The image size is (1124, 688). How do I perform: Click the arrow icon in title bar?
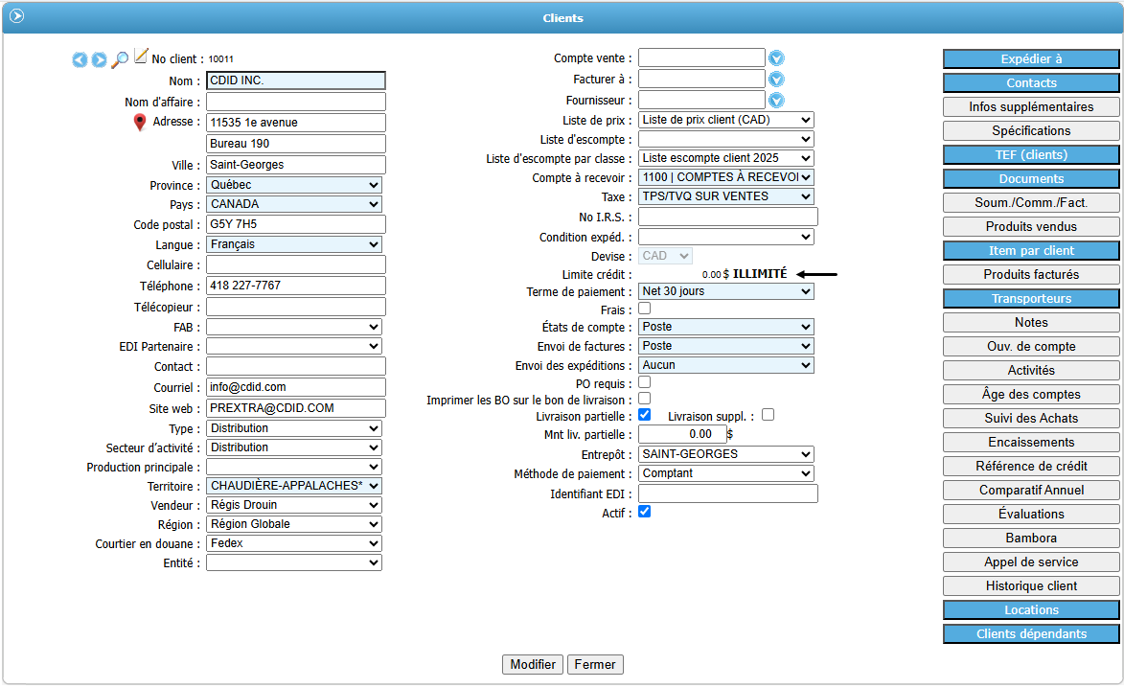[16, 16]
